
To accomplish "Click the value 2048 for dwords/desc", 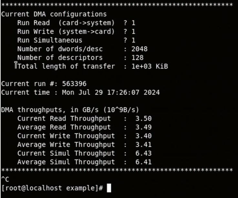I will tap(140, 49).
